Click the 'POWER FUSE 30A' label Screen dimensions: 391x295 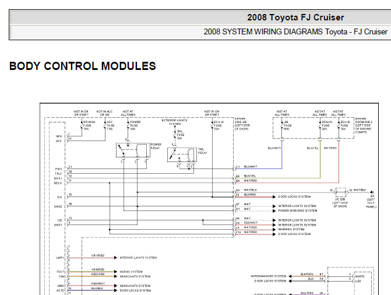[135, 125]
